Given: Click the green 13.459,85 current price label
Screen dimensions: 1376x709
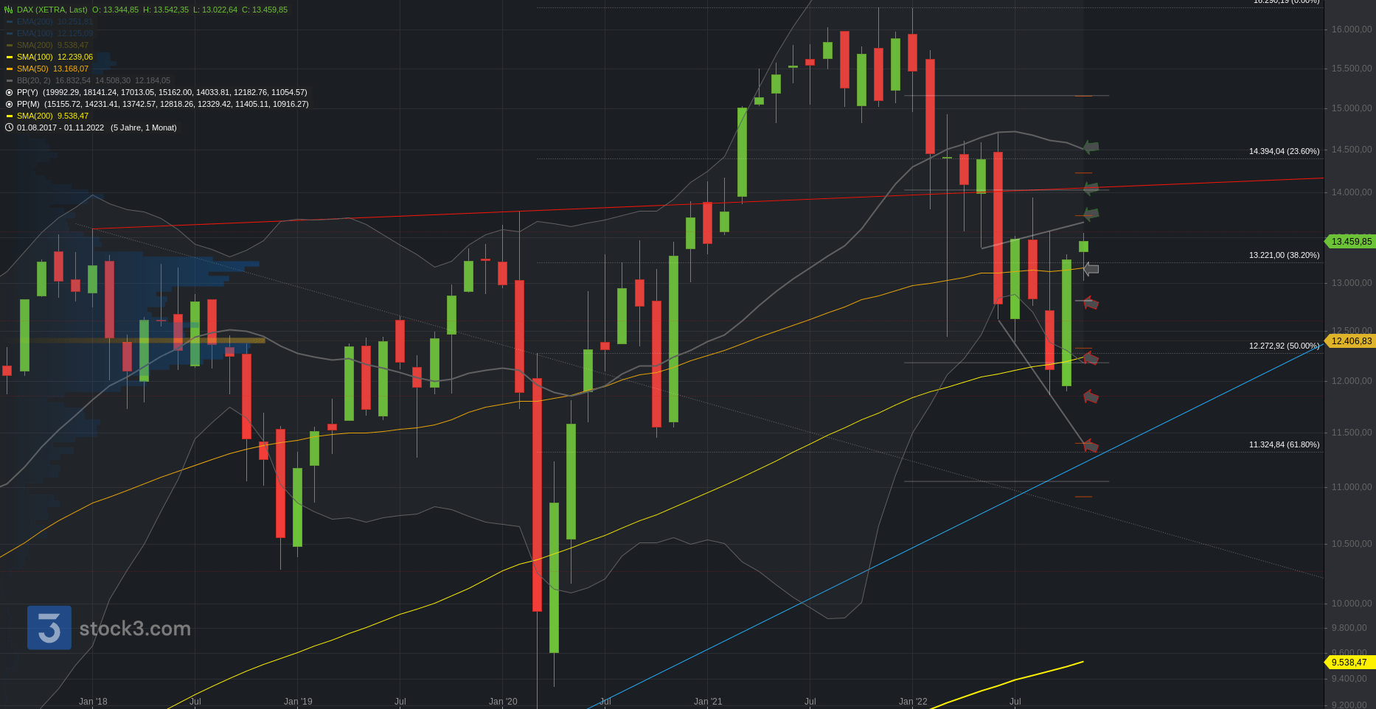Looking at the screenshot, I should coord(1351,242).
